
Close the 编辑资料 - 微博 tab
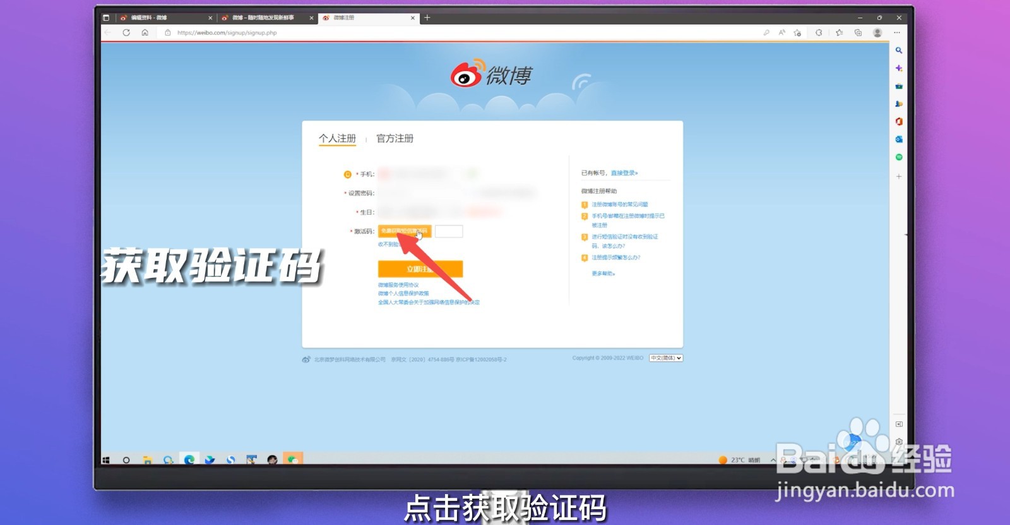(x=210, y=18)
